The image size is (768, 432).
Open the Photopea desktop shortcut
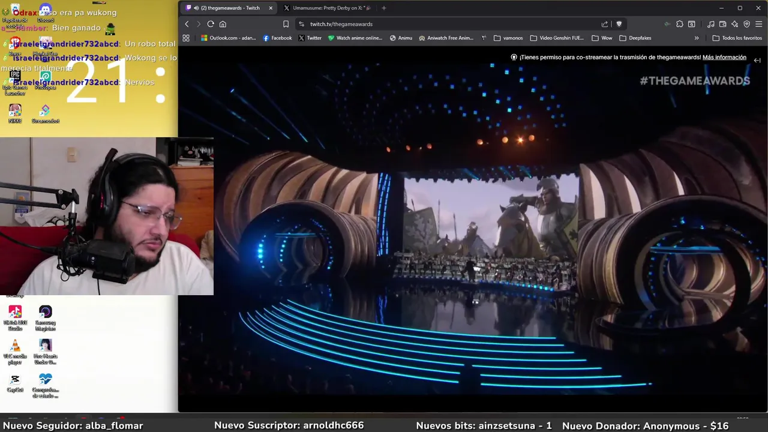(46, 80)
